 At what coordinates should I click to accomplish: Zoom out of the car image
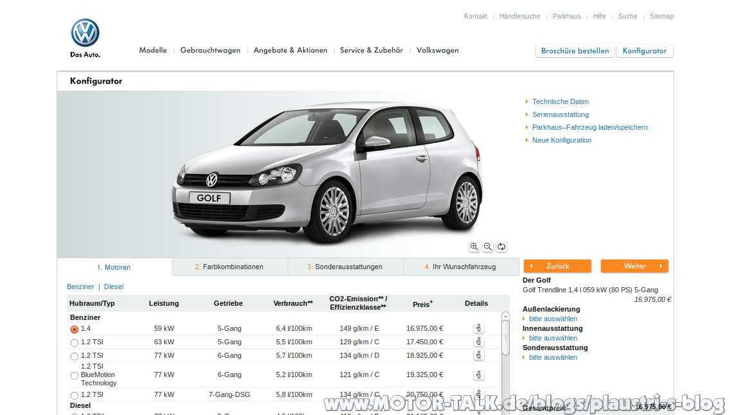tap(487, 247)
